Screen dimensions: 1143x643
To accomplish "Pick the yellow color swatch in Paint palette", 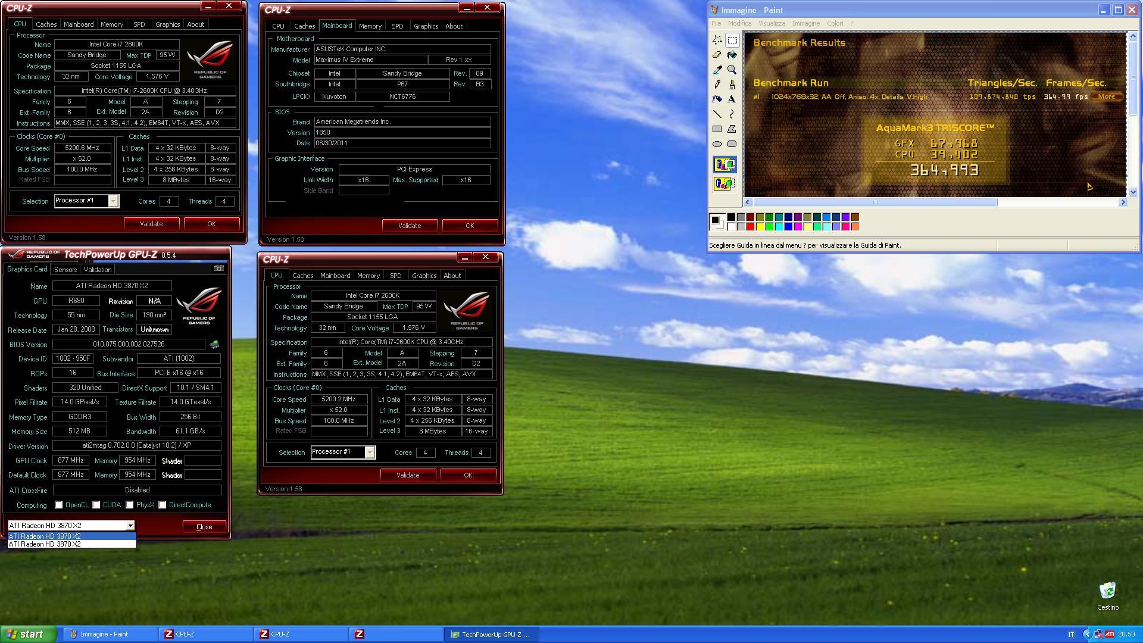I will (760, 227).
